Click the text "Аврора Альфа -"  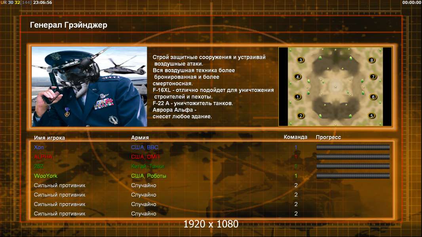(175, 110)
